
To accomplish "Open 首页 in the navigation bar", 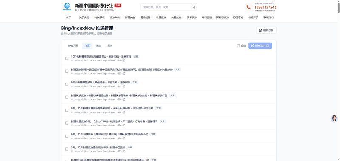I will pos(69,17).
